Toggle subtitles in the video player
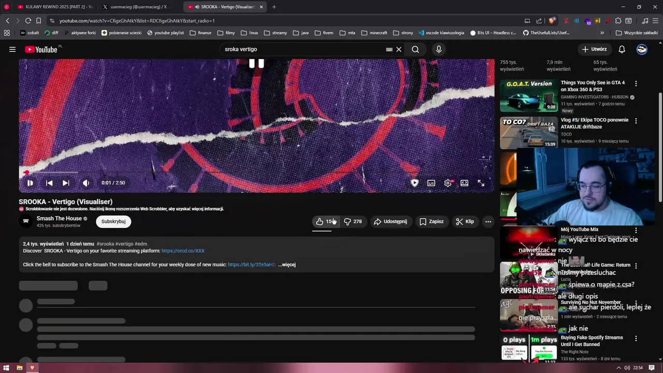 click(x=431, y=183)
